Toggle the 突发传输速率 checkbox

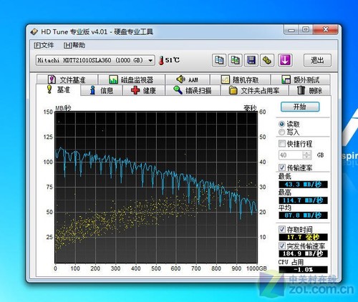pyautogui.click(x=282, y=245)
